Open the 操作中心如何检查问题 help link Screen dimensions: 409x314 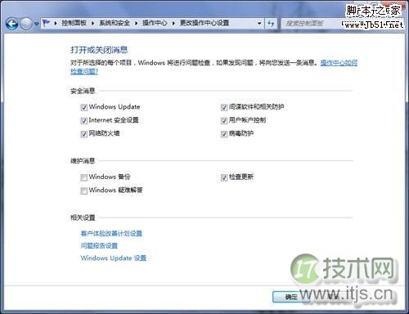click(x=339, y=63)
